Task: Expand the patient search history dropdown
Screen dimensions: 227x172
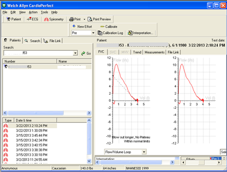Action: tap(75, 53)
